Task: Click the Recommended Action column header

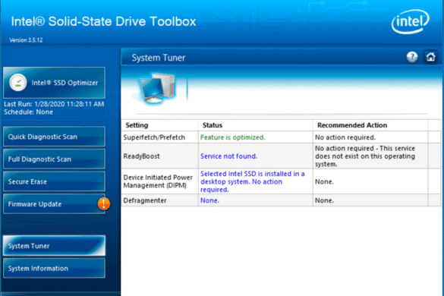Action: 370,125
